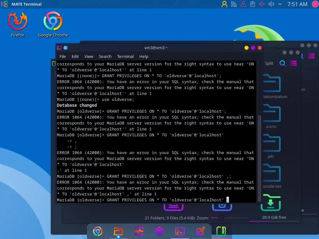319x239 pixels.
Task: Open the magenta hamburger menu of rear window
Action: (x=311, y=56)
